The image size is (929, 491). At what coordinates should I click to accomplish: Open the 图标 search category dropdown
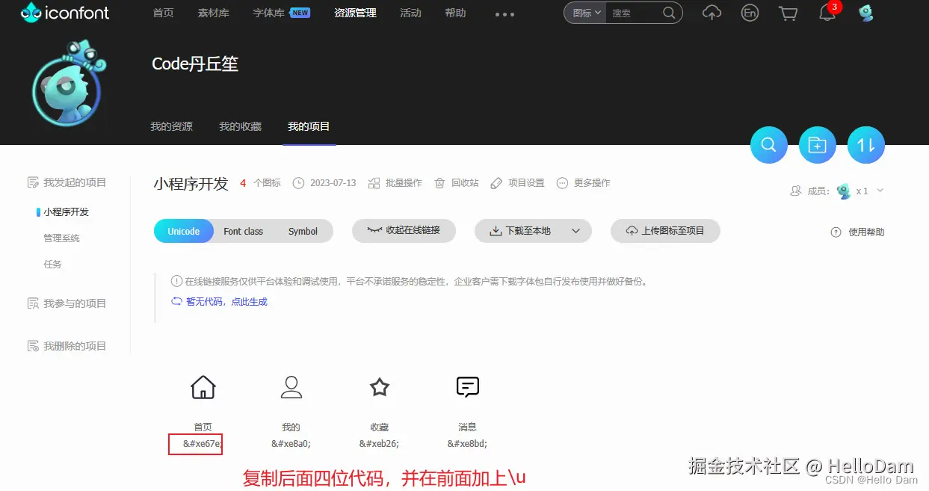584,13
